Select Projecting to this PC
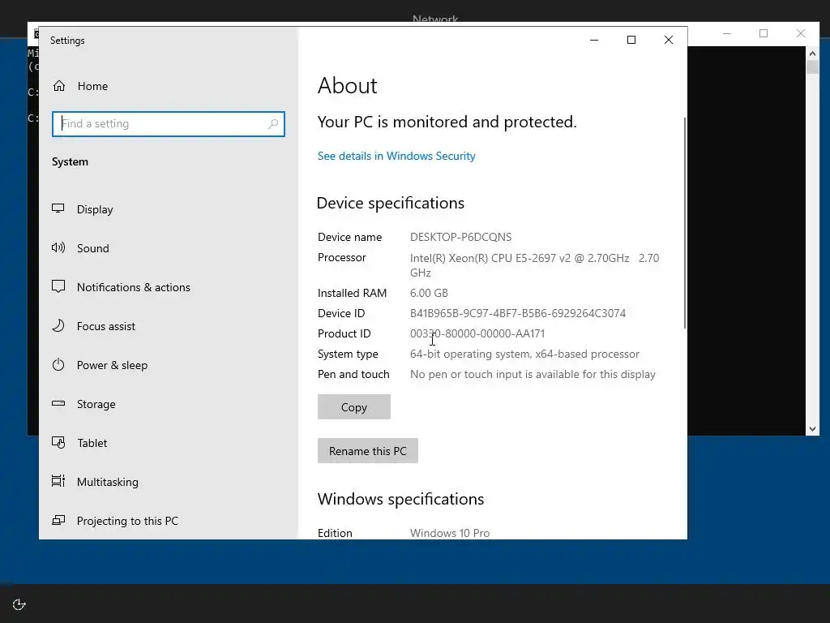The width and height of the screenshot is (830, 623). pyautogui.click(x=127, y=521)
